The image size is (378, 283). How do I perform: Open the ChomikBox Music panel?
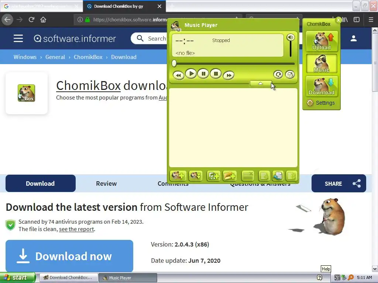[x=322, y=64]
